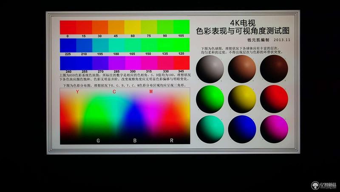Click the gray shaded sphere

tap(210, 69)
